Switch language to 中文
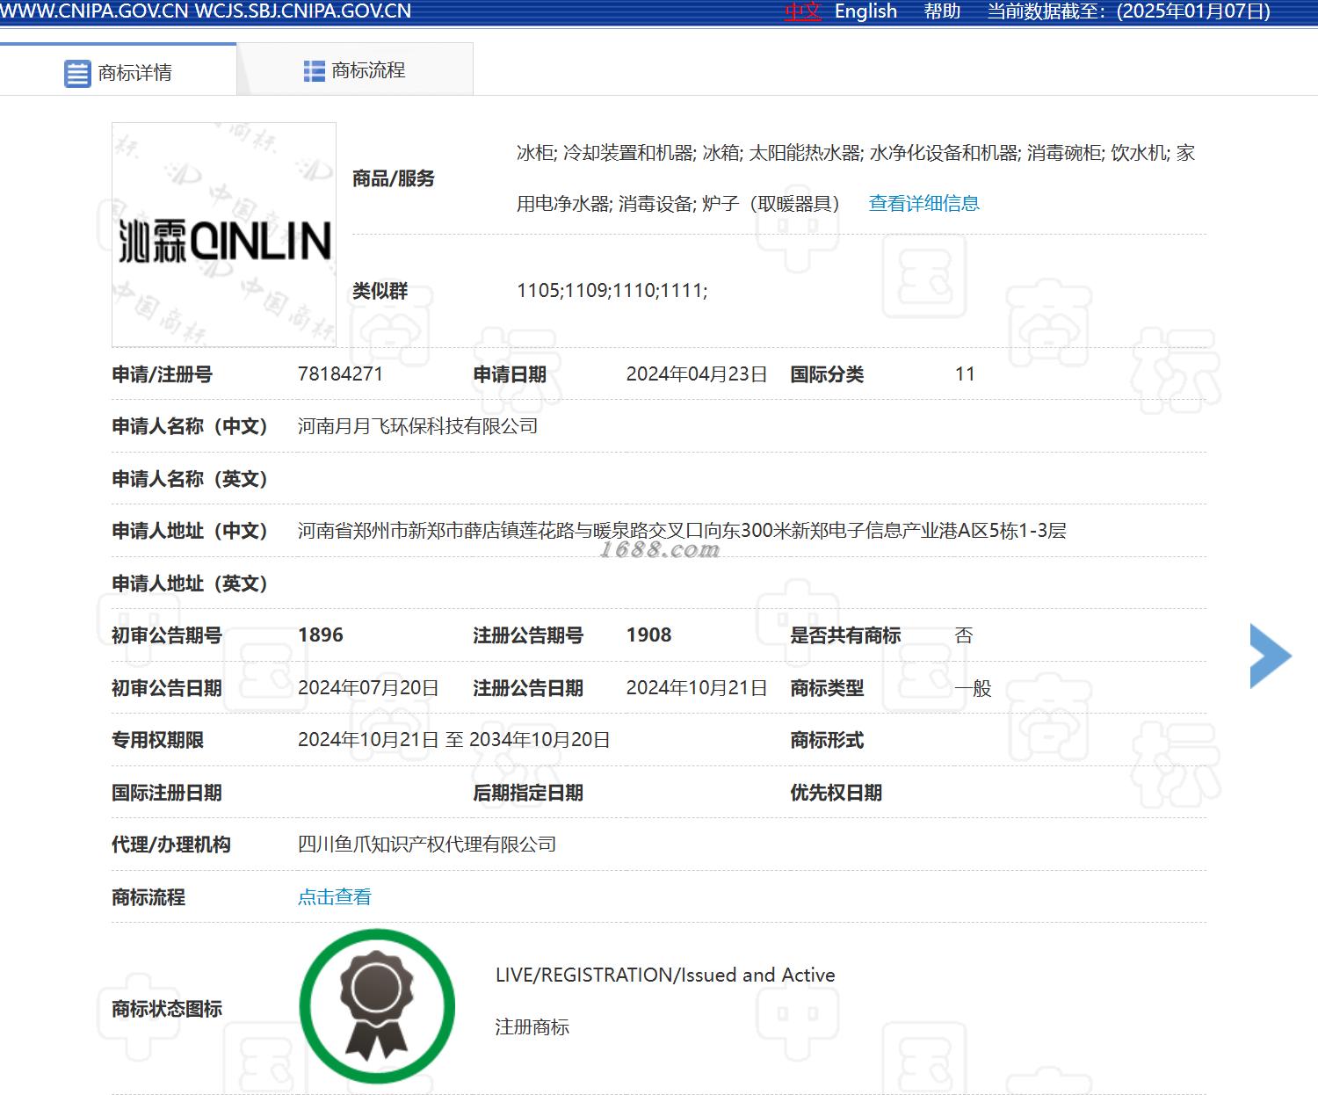The image size is (1318, 1095). [x=802, y=11]
